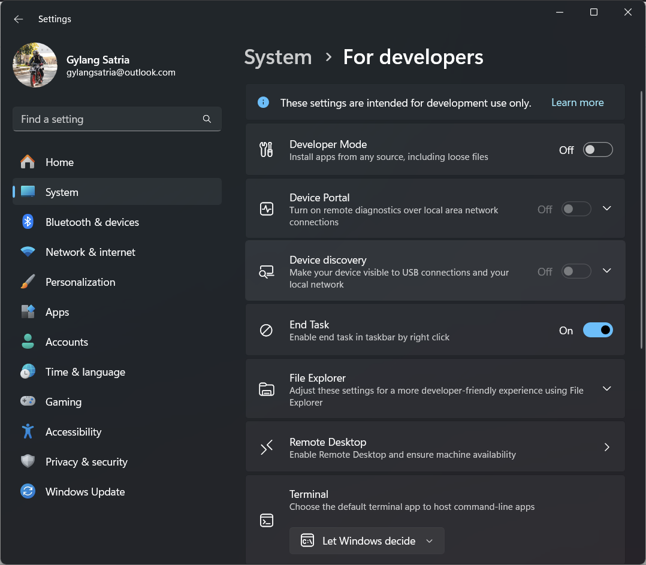Click the back arrow icon

(x=19, y=19)
